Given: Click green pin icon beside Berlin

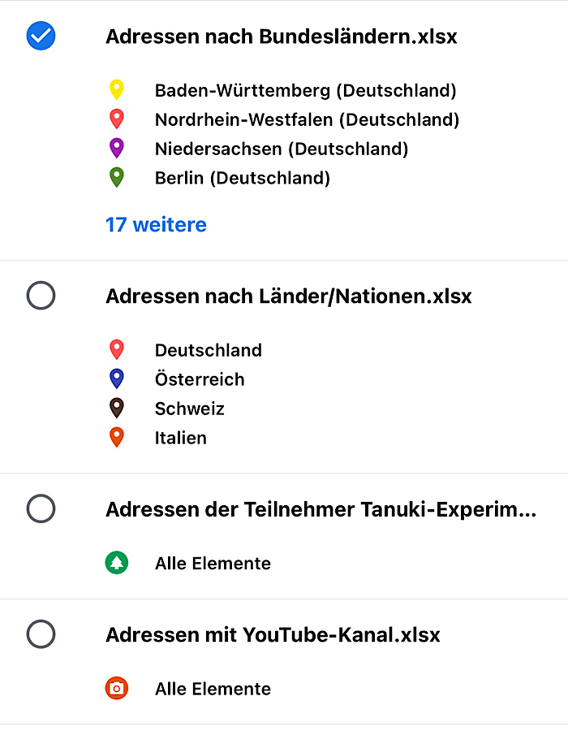Looking at the screenshot, I should pyautogui.click(x=117, y=177).
